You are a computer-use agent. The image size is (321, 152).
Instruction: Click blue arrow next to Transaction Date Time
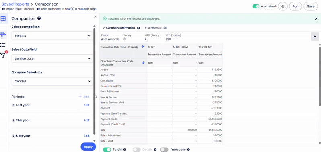pyautogui.click(x=143, y=47)
